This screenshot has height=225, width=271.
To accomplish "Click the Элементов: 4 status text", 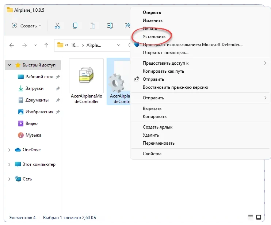I will click(x=22, y=218).
